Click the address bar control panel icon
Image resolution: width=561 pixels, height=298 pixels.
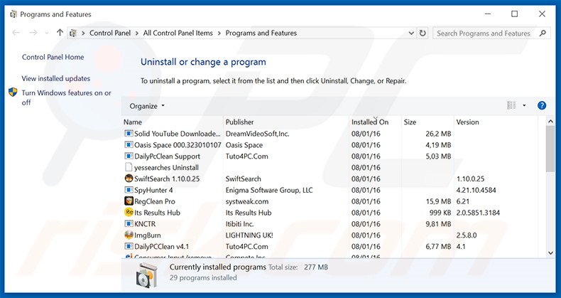(x=73, y=33)
